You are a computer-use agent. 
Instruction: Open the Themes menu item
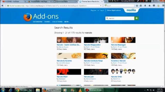pos(47,22)
